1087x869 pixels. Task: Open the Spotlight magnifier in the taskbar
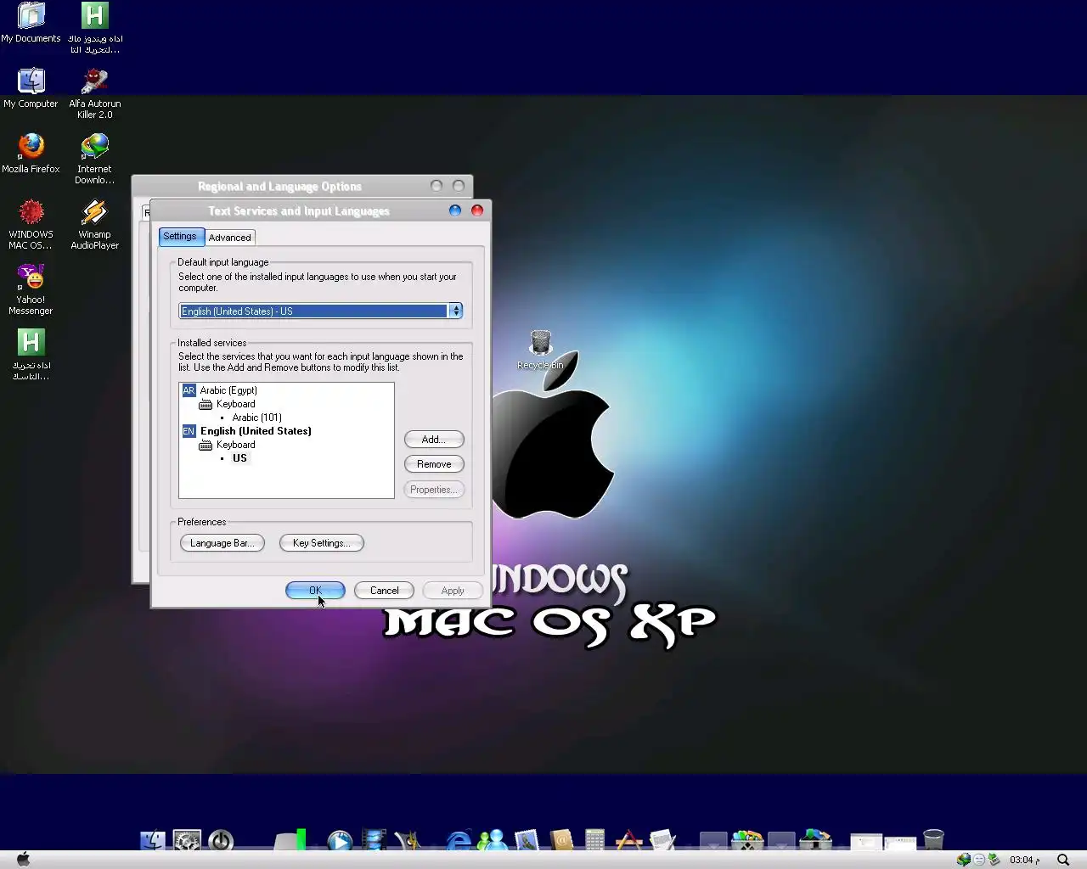click(1062, 860)
